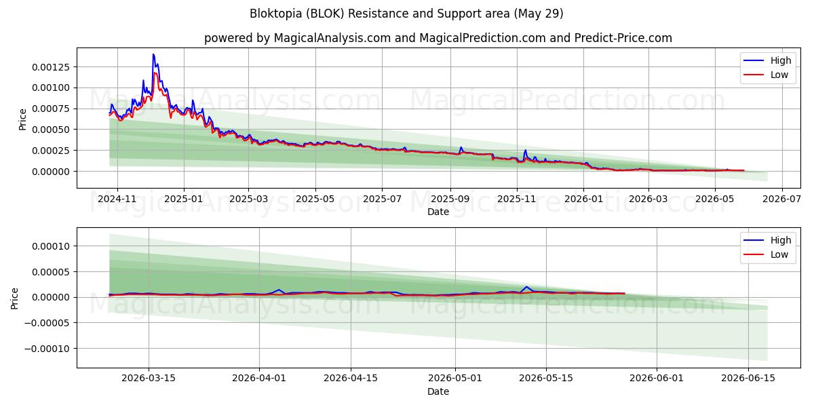Click the '2026-04-01' x-axis label in the bottom chart

260,379
